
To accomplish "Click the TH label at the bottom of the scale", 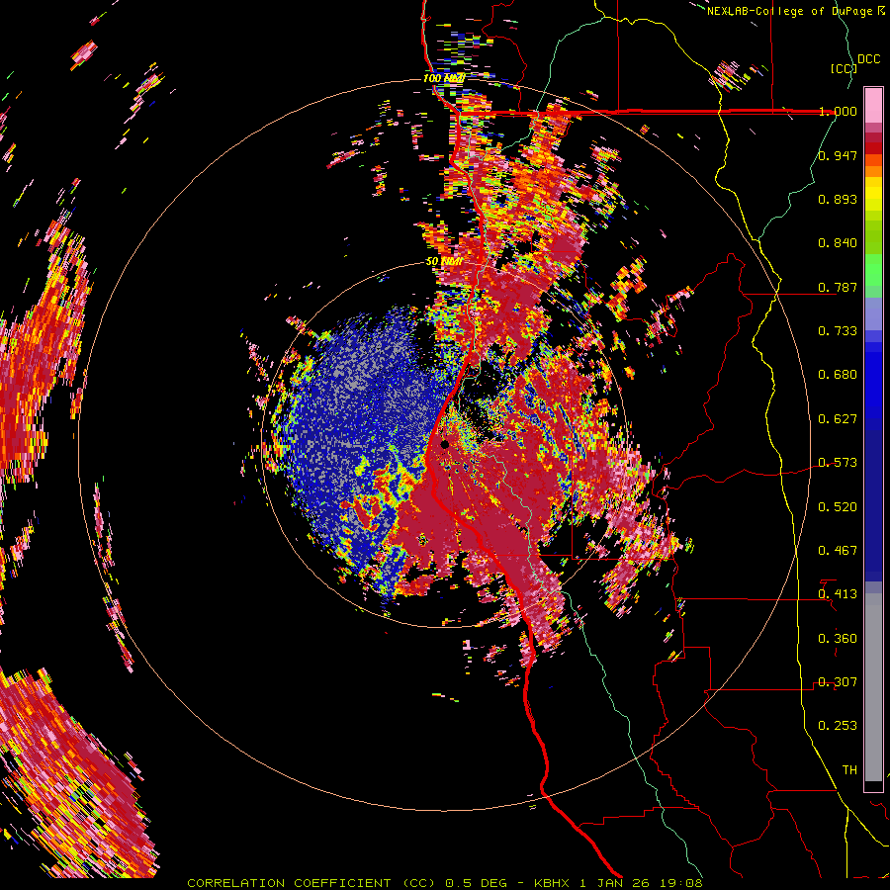I will pos(849,770).
